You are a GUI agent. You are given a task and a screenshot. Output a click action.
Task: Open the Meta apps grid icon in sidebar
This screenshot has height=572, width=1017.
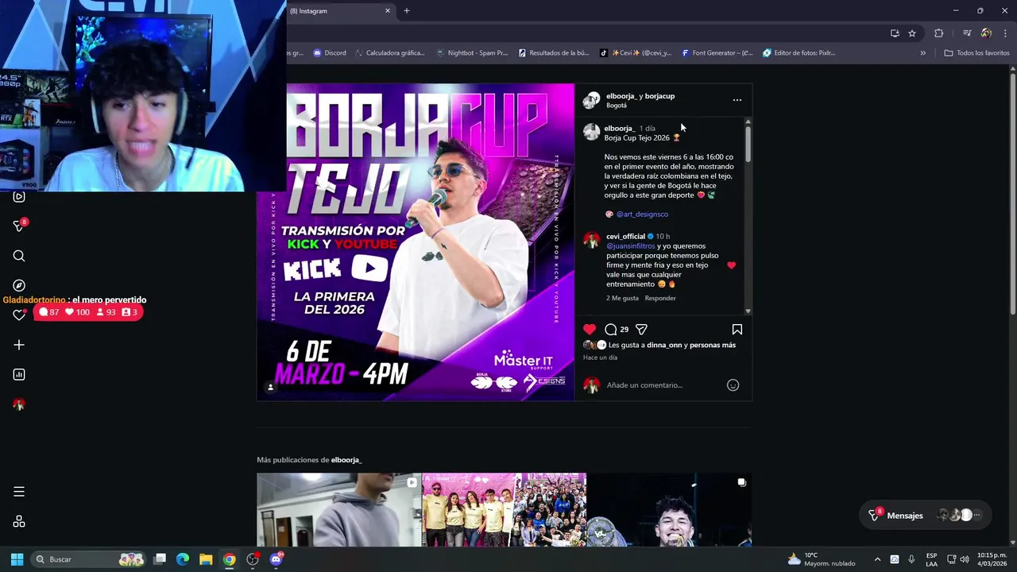pyautogui.click(x=19, y=521)
